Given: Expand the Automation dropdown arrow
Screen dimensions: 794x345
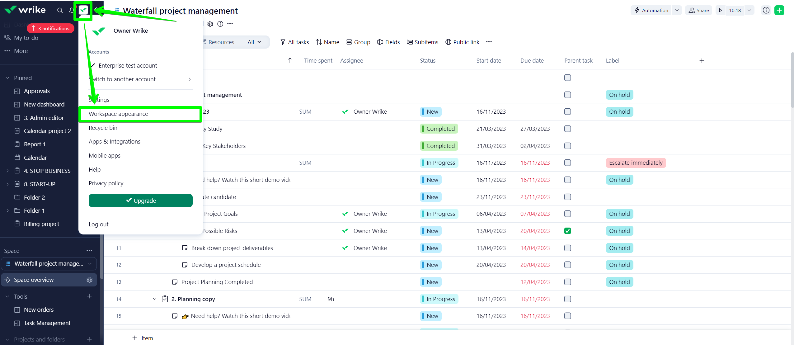Looking at the screenshot, I should click(677, 10).
